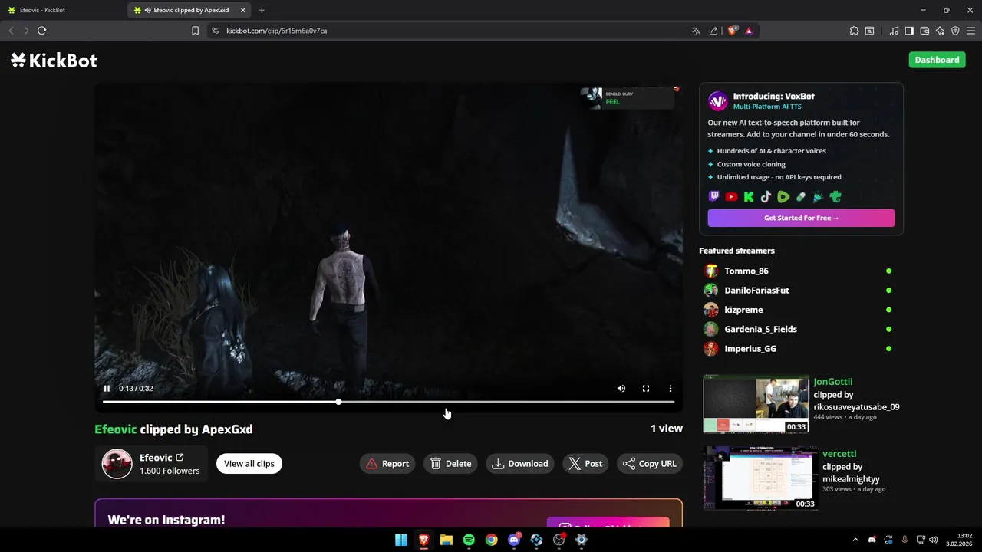The image size is (982, 552).
Task: Click JonGottii streamer name link
Action: [832, 381]
